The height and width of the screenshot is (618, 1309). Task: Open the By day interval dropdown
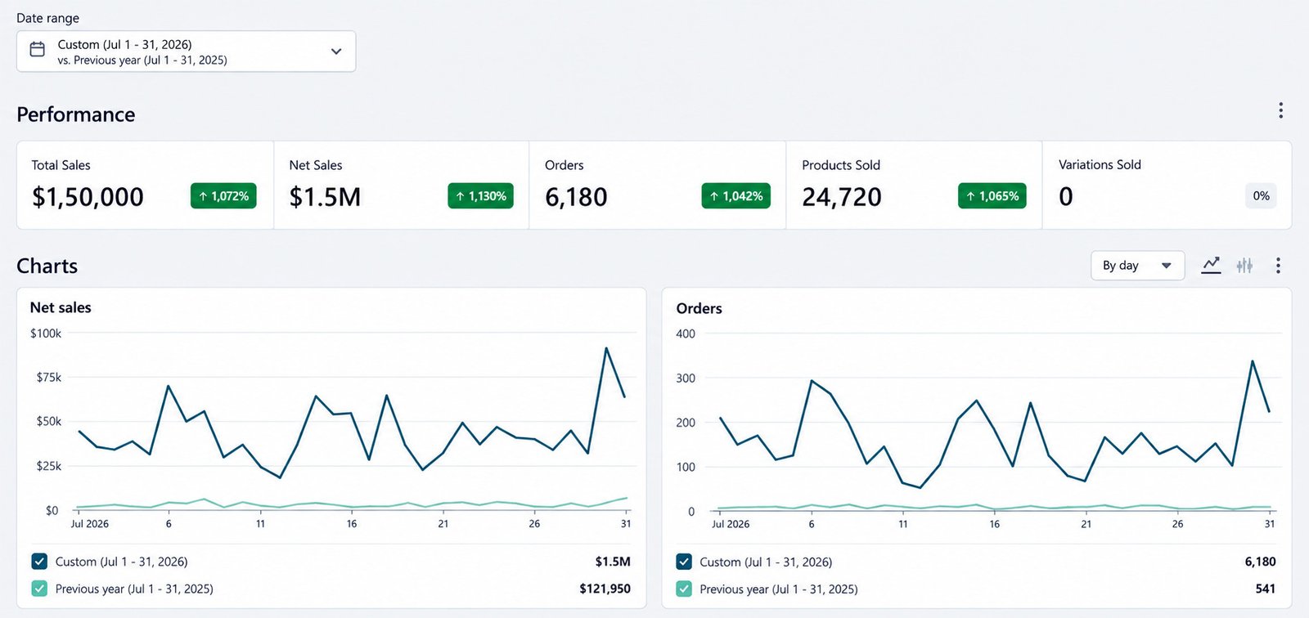pyautogui.click(x=1137, y=266)
